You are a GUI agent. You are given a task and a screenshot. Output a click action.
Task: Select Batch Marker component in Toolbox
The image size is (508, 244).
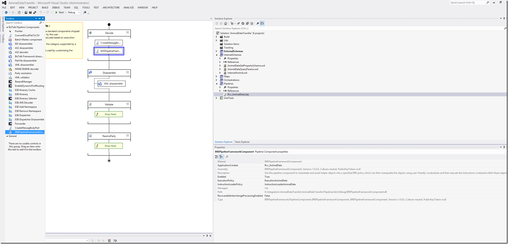[x=28, y=39]
